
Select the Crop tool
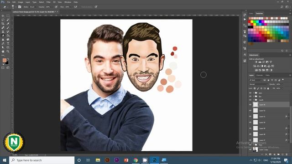tap(3, 24)
